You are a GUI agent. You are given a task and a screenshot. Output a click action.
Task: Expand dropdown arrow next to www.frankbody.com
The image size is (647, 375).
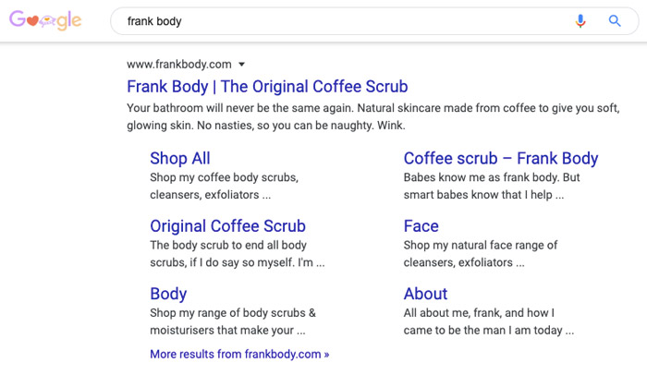(x=242, y=65)
